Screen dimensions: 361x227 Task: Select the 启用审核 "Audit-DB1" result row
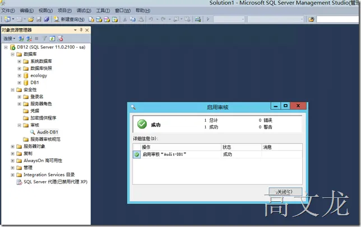click(217, 154)
